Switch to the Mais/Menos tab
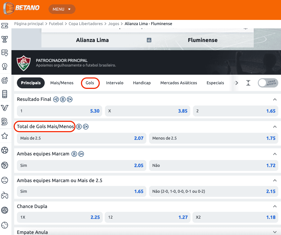Screen dimensions: 281x235 pyautogui.click(x=62, y=83)
